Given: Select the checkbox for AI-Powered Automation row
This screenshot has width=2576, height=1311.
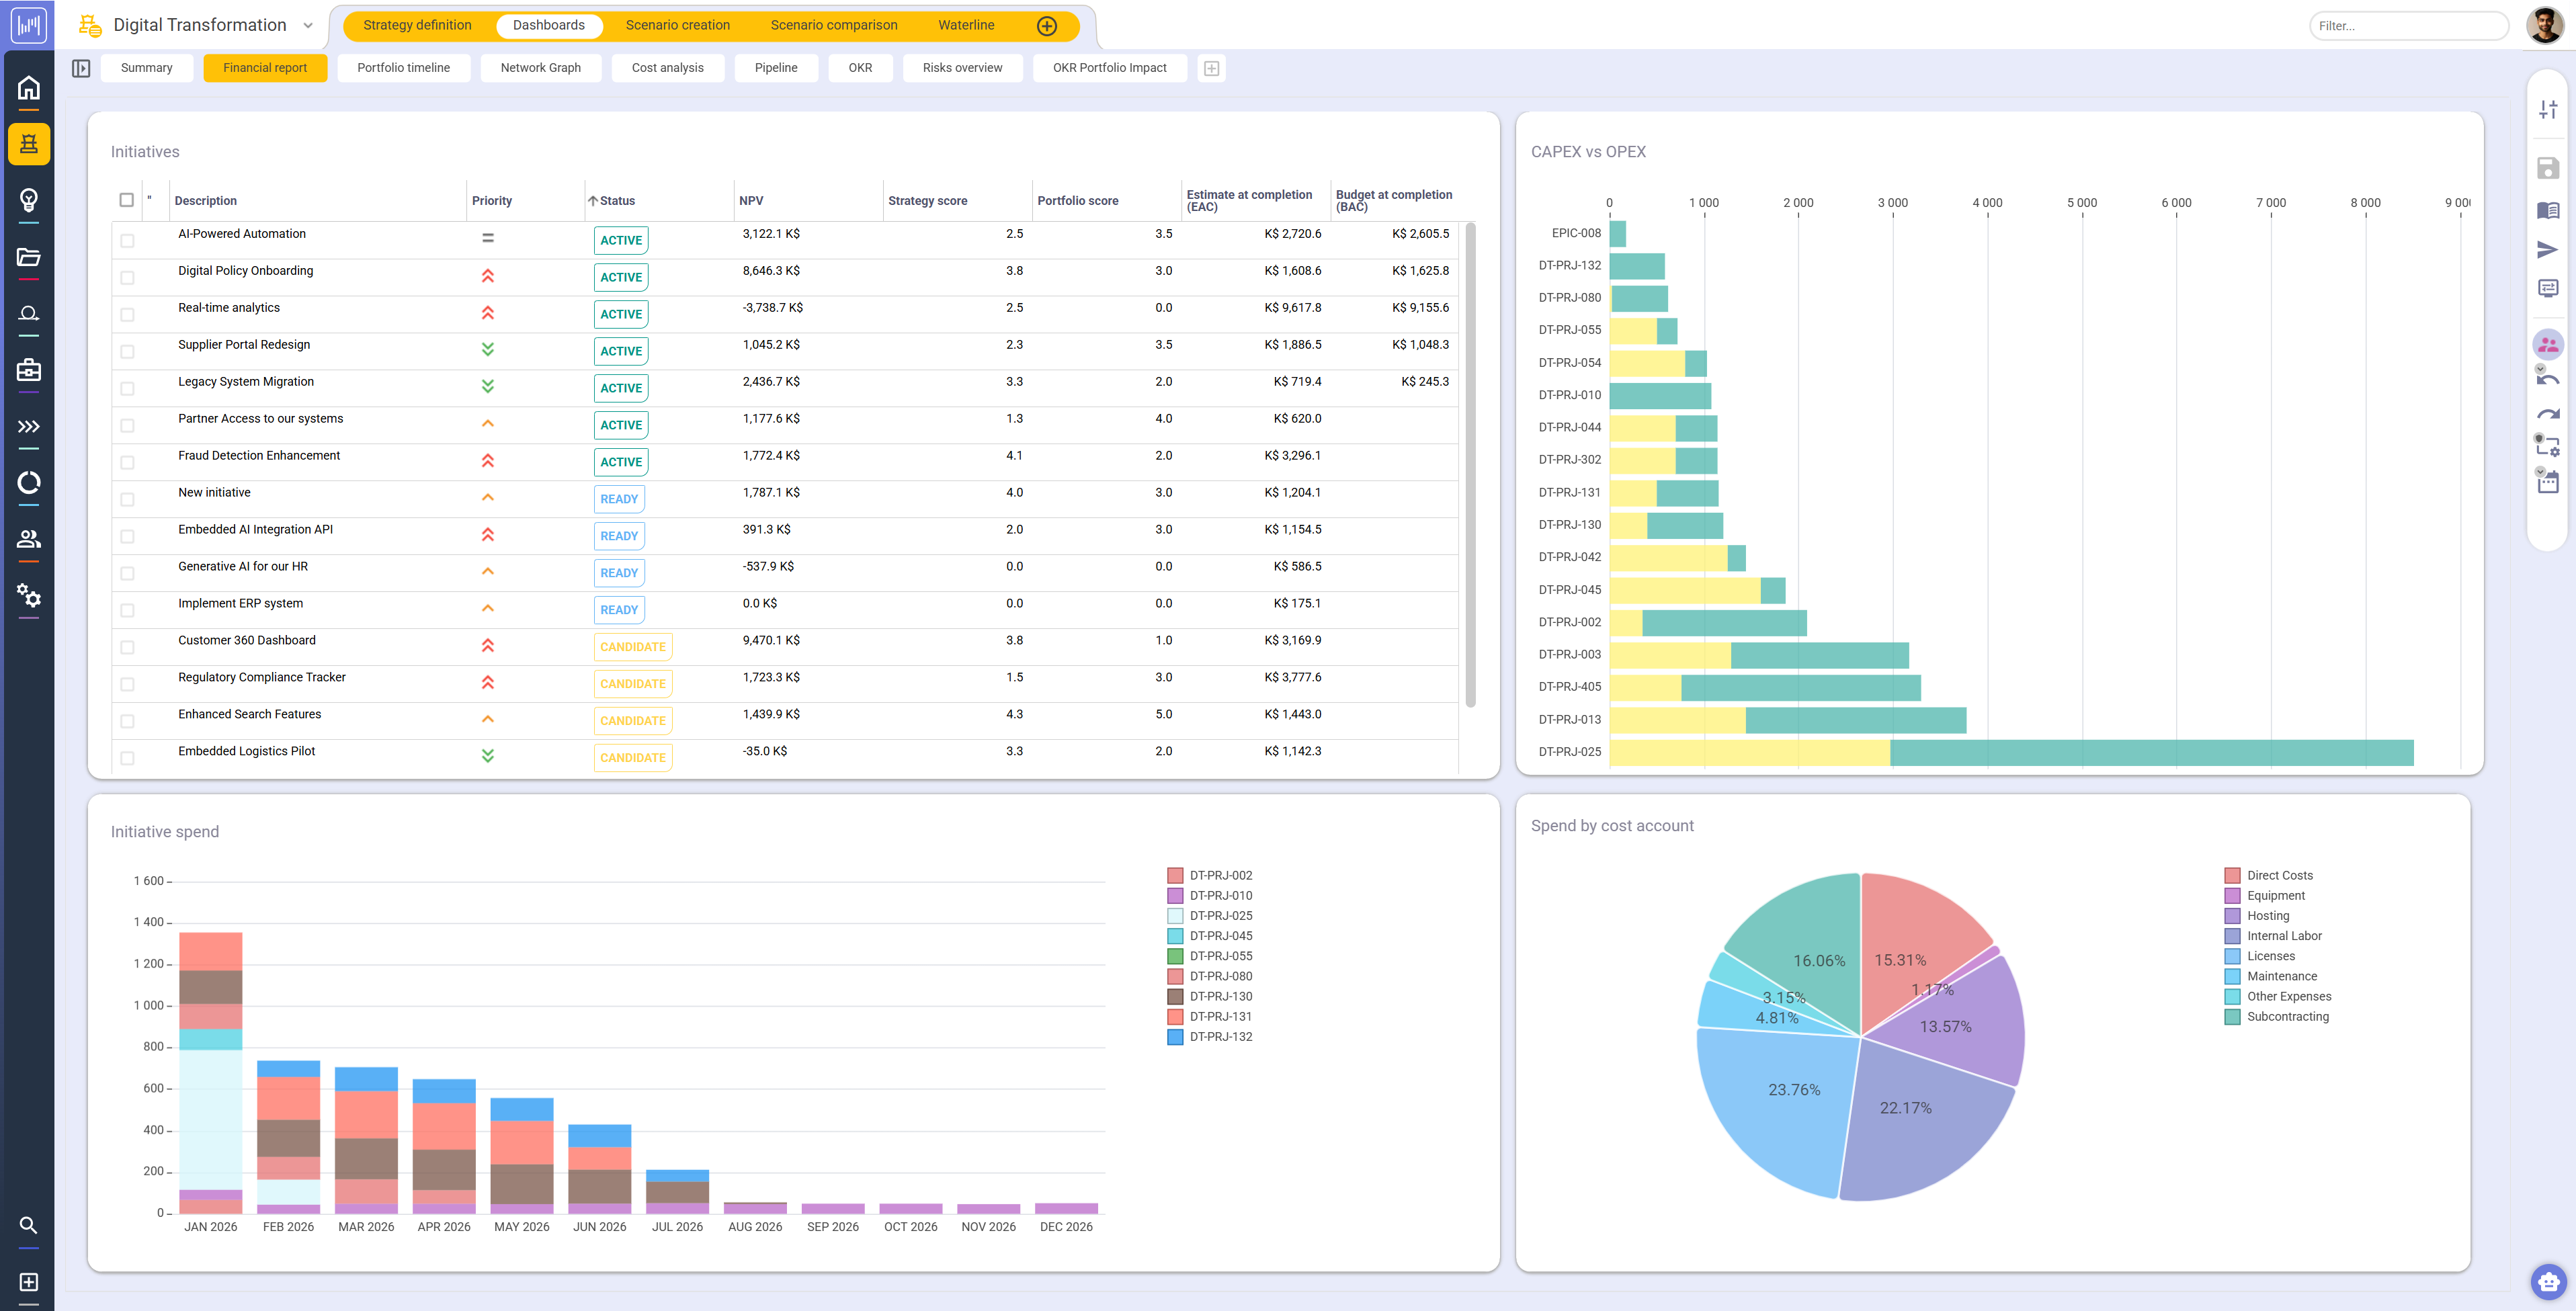Looking at the screenshot, I should (x=127, y=240).
